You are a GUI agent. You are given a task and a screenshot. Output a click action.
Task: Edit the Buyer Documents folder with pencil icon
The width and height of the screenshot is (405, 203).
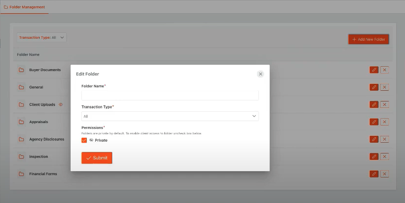click(374, 70)
